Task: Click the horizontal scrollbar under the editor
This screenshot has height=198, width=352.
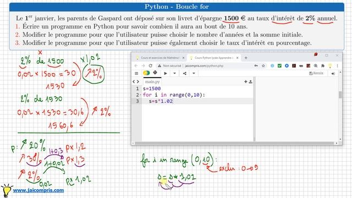Action: [x=235, y=143]
